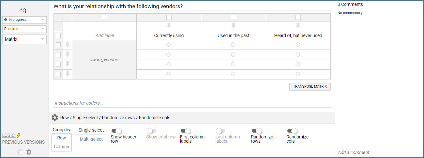Image resolution: width=424 pixels, height=158 pixels.
Task: Click the pin icon above Currently using column
Action: click(169, 26)
